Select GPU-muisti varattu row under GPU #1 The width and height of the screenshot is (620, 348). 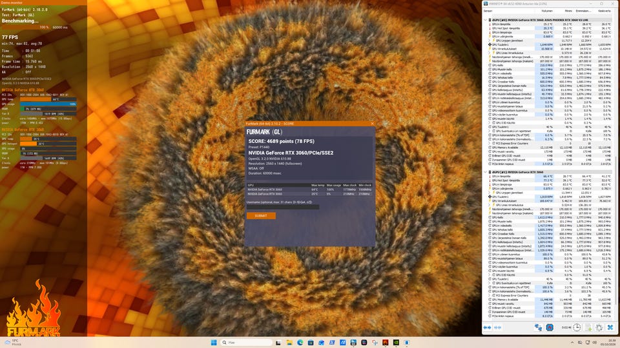(x=550, y=304)
